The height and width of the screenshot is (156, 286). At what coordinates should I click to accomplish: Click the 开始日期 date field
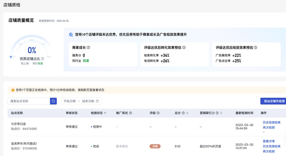click(70, 101)
